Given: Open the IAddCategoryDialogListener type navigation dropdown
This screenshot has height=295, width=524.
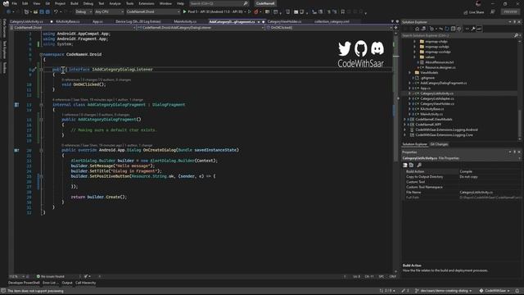Looking at the screenshot, I should click(201, 27).
